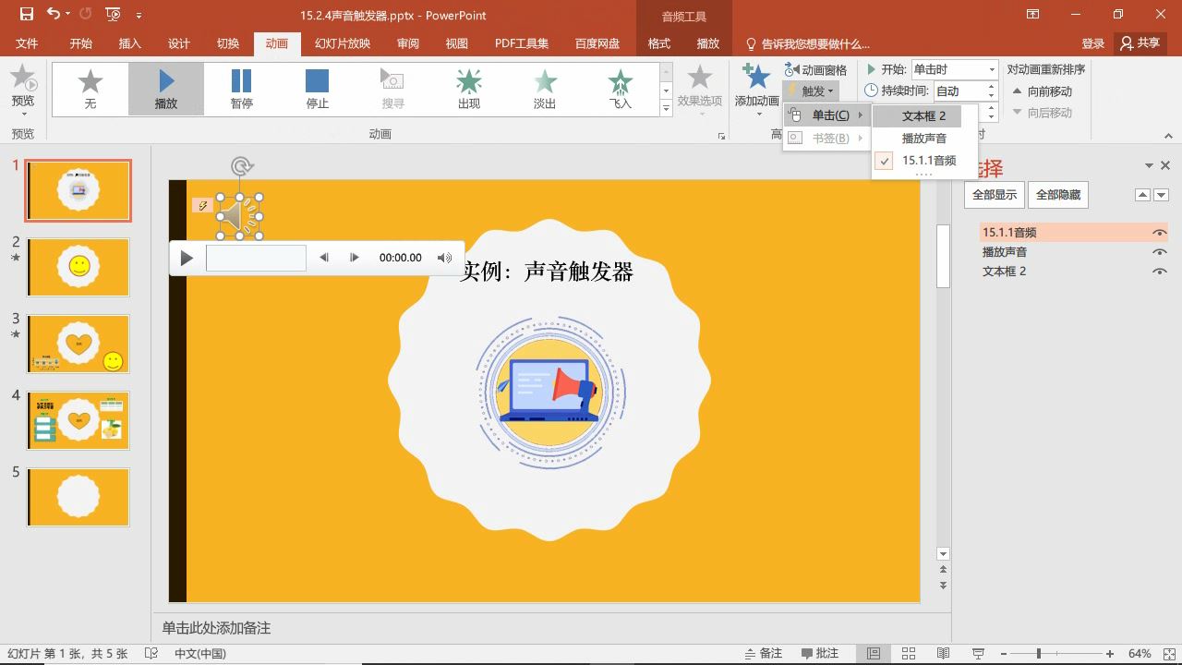Image resolution: width=1182 pixels, height=665 pixels.
Task: Switch to the audio tools 播放 Playback tab
Action: [x=707, y=43]
